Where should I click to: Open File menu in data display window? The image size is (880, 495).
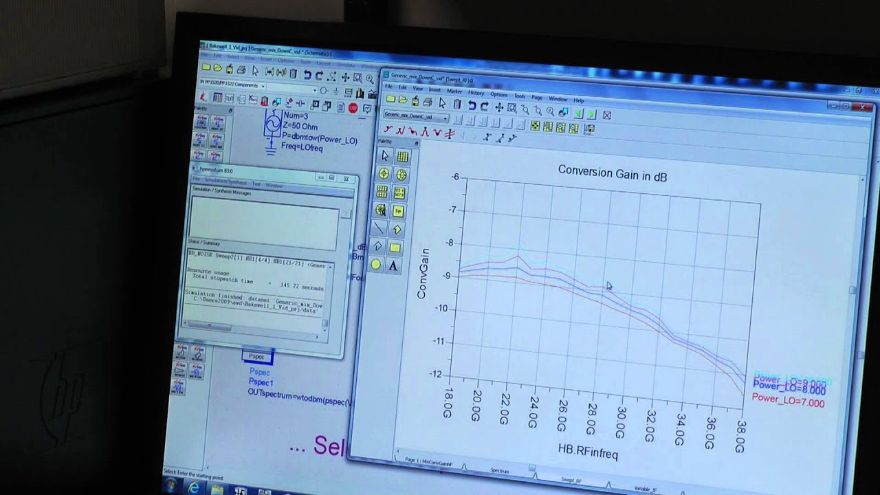tap(388, 87)
